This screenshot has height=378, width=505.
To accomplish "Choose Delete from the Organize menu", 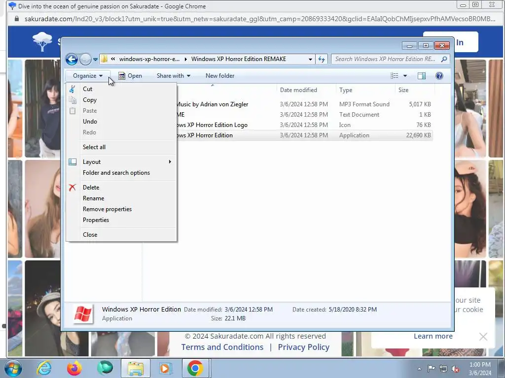I will coord(121,188).
